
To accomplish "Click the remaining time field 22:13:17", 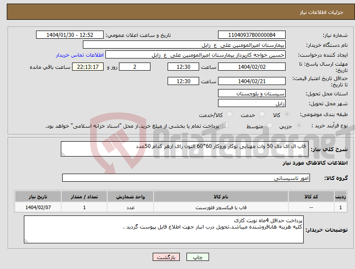I will (x=88, y=67).
